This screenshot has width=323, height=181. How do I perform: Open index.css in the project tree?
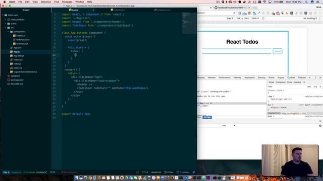pos(18,60)
